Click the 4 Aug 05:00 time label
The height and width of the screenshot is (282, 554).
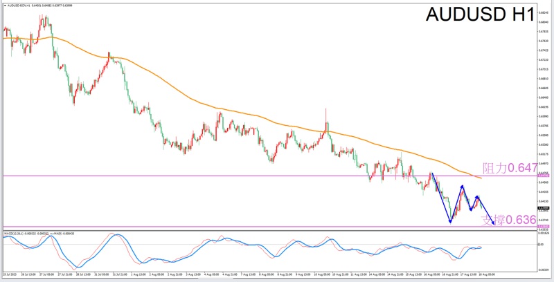[211, 274]
